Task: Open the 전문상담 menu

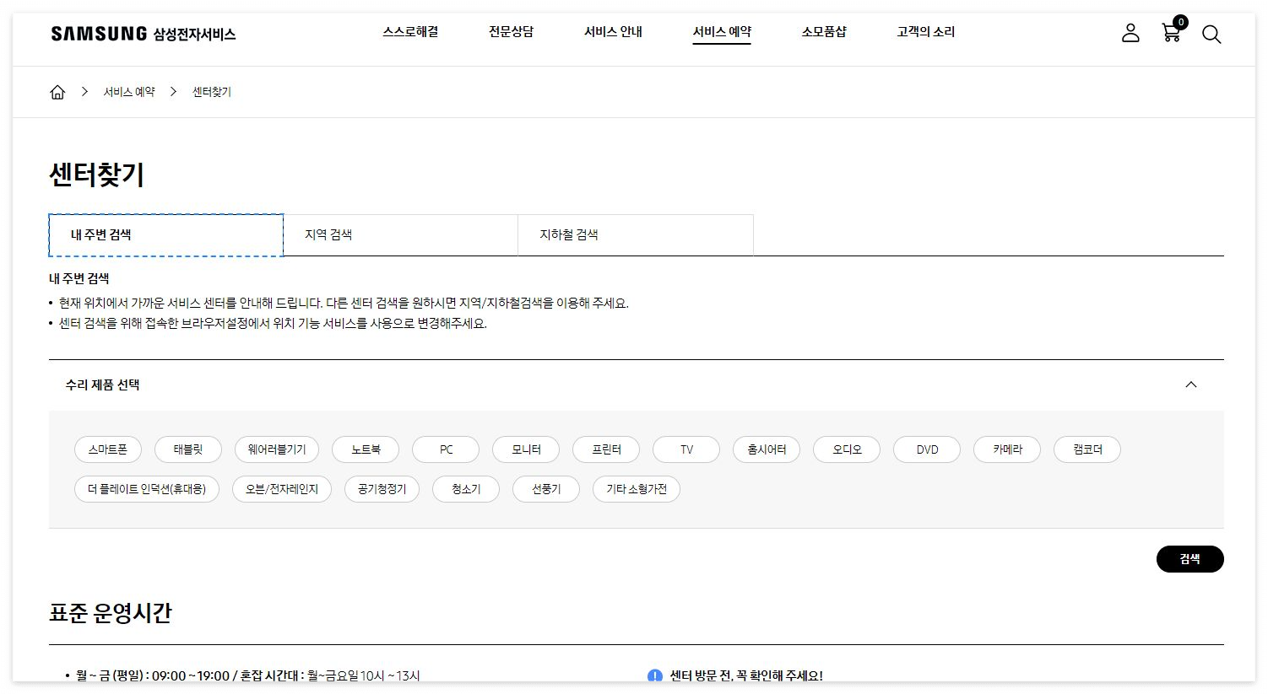Action: (x=511, y=32)
